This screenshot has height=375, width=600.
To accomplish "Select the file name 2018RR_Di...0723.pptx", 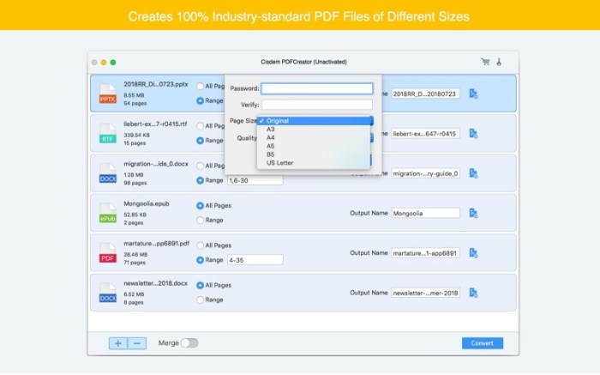I will (x=156, y=84).
